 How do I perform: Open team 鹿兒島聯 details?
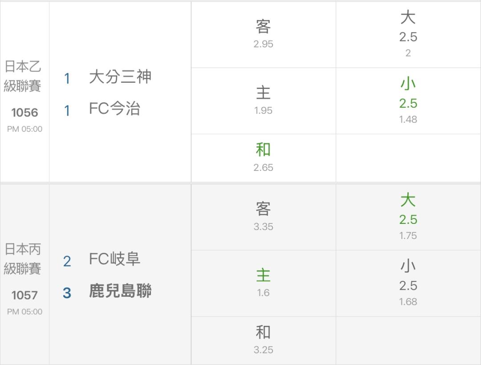tap(120, 291)
